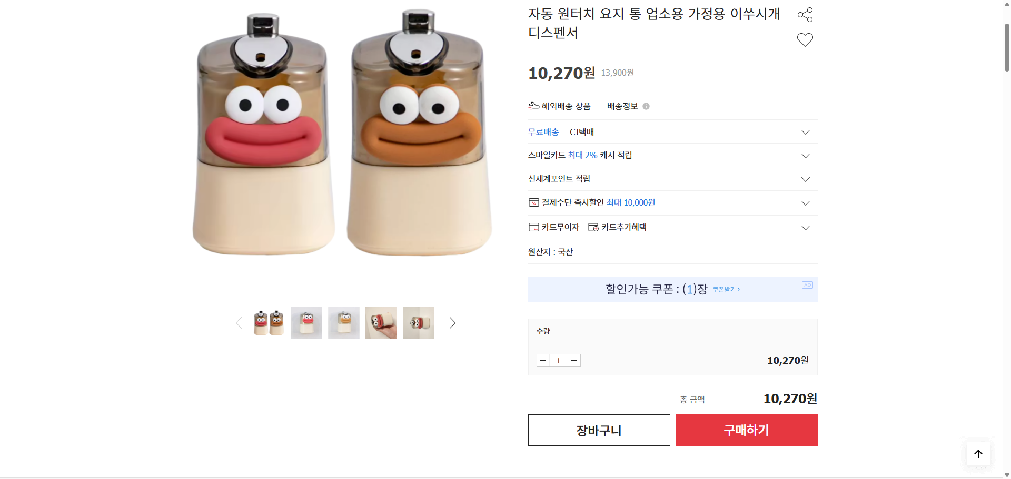Expand the 무료배송 shipping details section
Screen dimensions: 1011x479
pyautogui.click(x=805, y=132)
